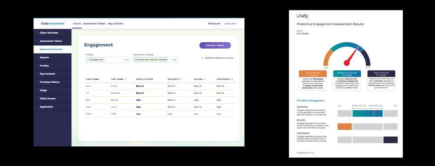435x166 pixels.
Task: Click the navy Contribute score bar
Action: pos(391,140)
